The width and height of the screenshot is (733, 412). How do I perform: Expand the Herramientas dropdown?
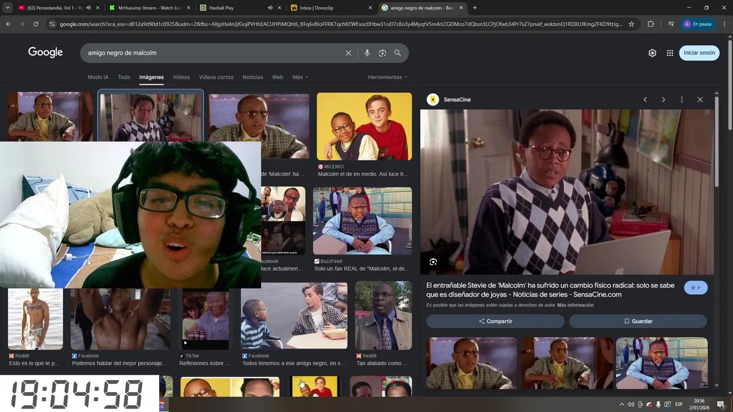pos(388,77)
